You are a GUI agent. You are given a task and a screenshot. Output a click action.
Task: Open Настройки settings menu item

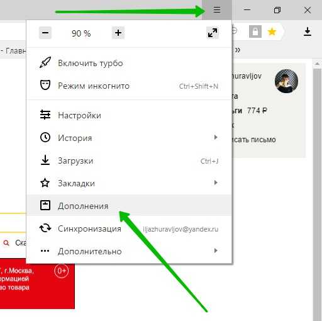(x=129, y=115)
